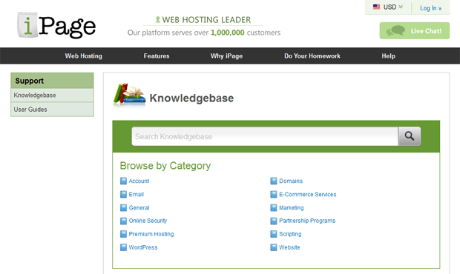Click the Support sidebar header
The height and width of the screenshot is (274, 460).
click(x=52, y=81)
